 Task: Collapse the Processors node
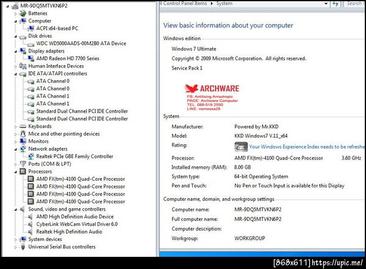pos(15,172)
